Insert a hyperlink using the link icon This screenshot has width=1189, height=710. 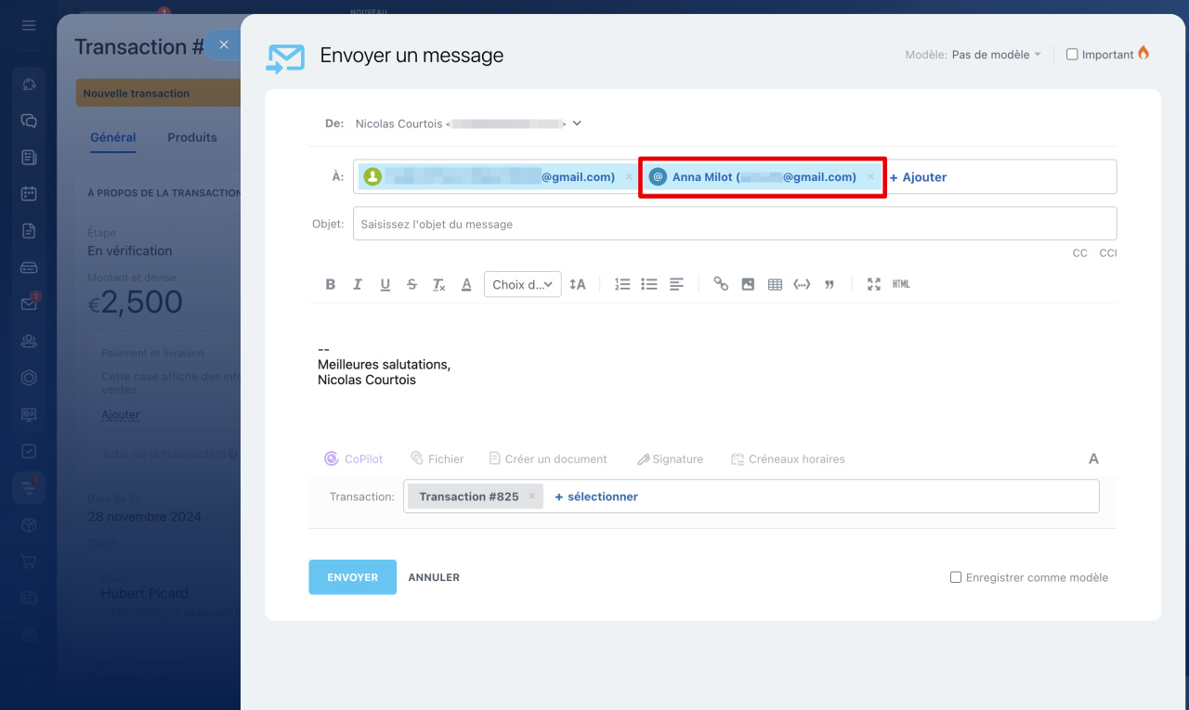click(x=721, y=285)
